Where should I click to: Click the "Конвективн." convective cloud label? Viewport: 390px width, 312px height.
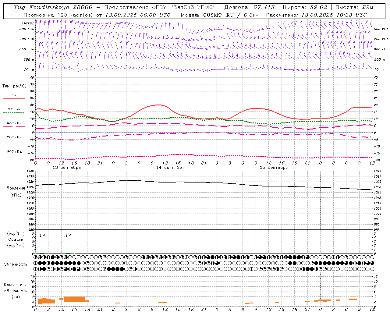click(x=16, y=285)
